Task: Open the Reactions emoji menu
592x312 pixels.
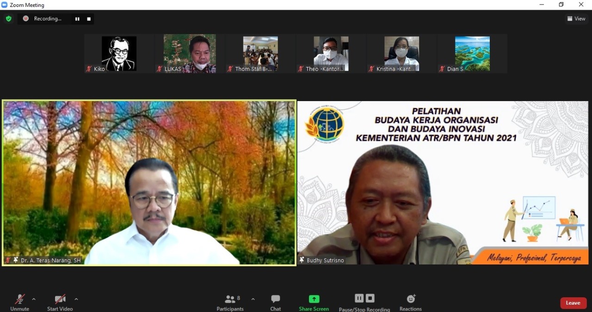Action: coord(411,302)
